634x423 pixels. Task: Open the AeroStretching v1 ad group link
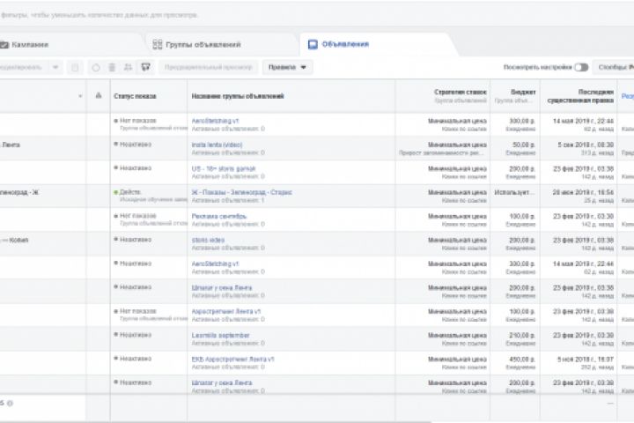215,120
